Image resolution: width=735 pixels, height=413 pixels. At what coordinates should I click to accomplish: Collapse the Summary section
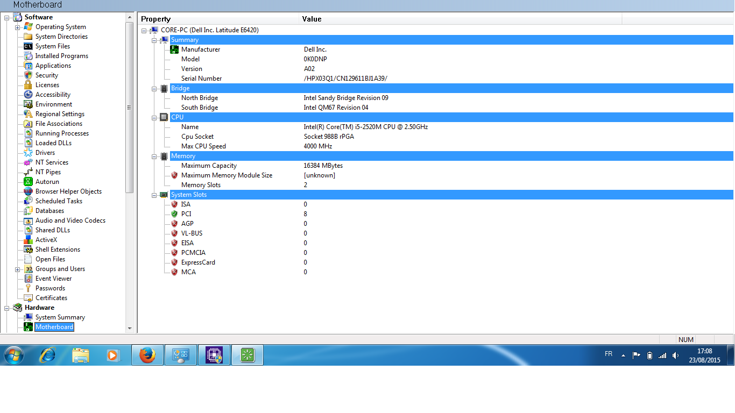pyautogui.click(x=154, y=40)
